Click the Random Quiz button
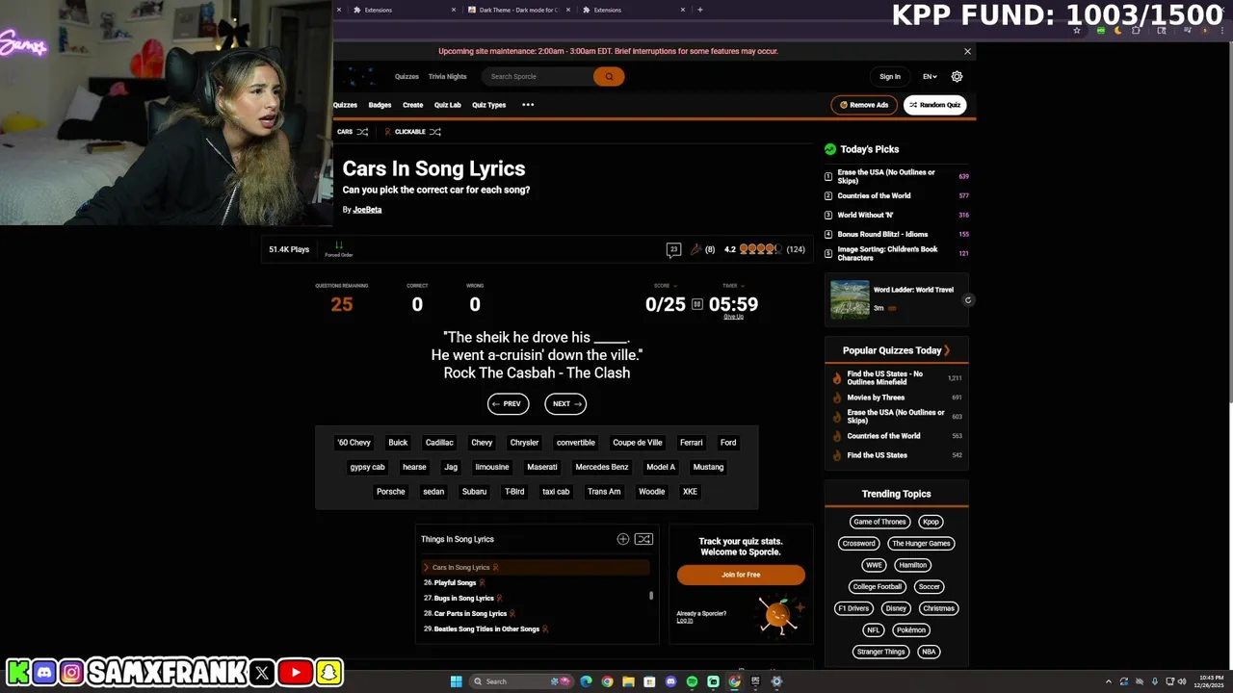The width and height of the screenshot is (1233, 693). pyautogui.click(x=934, y=105)
